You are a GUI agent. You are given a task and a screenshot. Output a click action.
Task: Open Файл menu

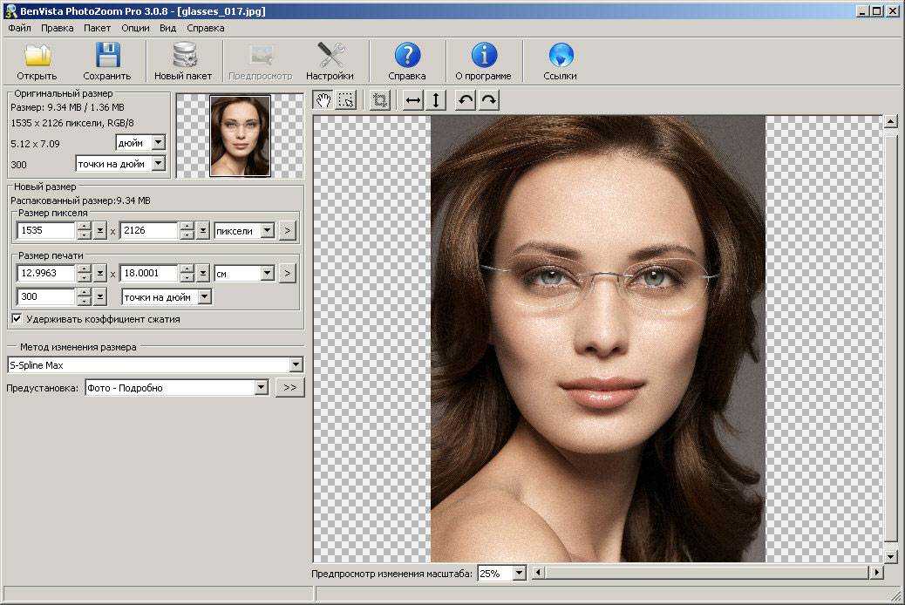(20, 28)
